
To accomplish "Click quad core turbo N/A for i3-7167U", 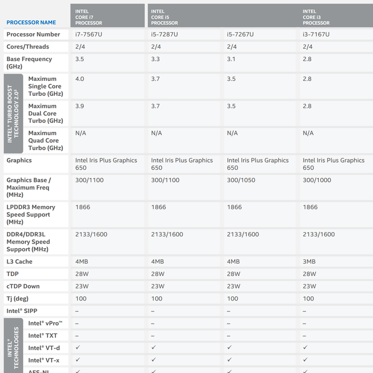I will click(x=308, y=133).
